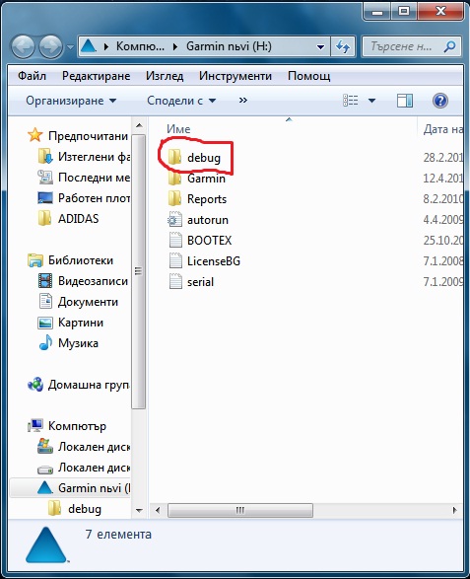Open Видеозаписи library

pos(93,281)
